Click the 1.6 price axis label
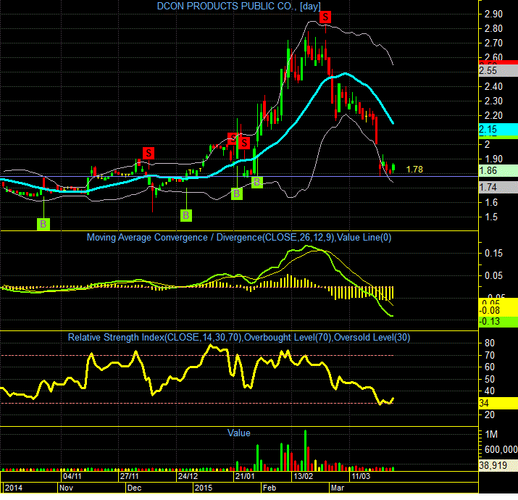This screenshot has width=518, height=500. [x=491, y=203]
